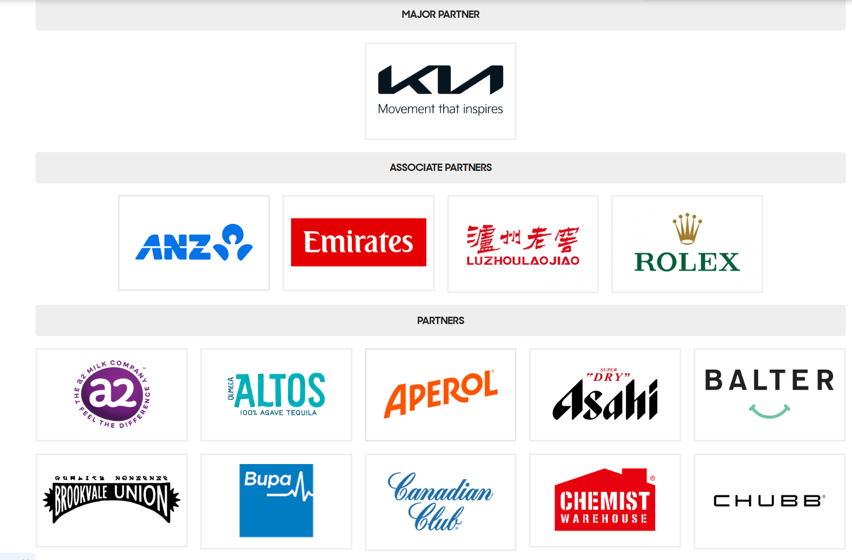Select the Aperol logo tile
The width and height of the screenshot is (852, 560).
tap(440, 395)
